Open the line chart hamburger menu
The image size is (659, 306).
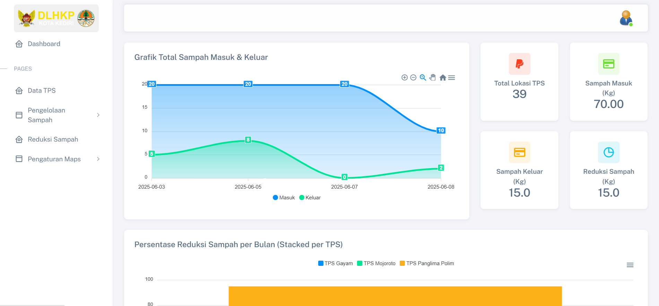point(451,78)
